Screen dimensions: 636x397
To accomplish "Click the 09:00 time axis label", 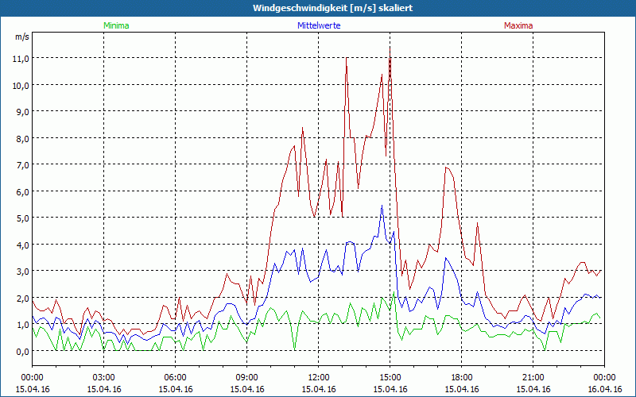I will tap(247, 377).
